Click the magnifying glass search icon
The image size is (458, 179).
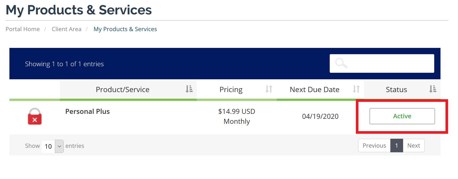tap(341, 63)
